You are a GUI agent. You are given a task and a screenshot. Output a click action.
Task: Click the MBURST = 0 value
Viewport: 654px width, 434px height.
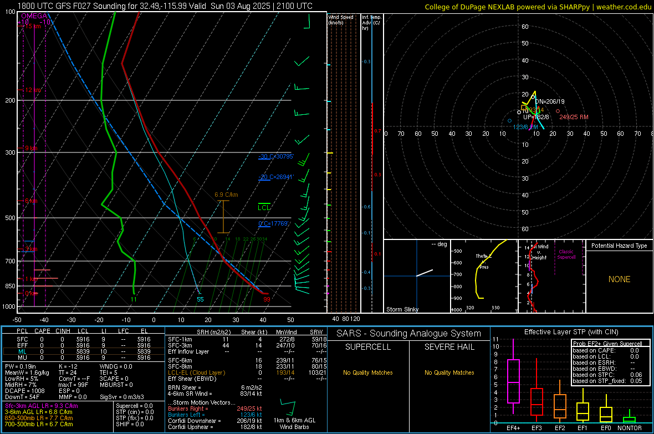pos(116,384)
